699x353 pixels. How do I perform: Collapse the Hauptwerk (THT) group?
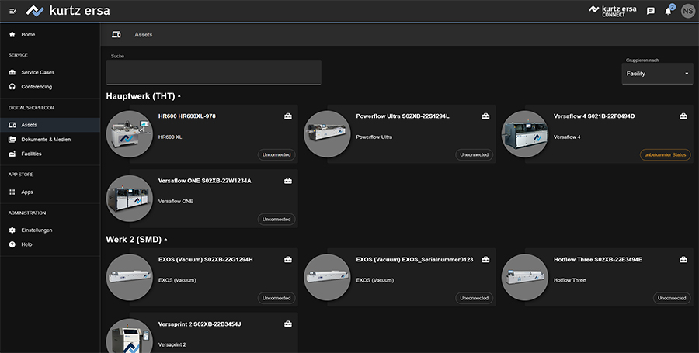point(179,96)
